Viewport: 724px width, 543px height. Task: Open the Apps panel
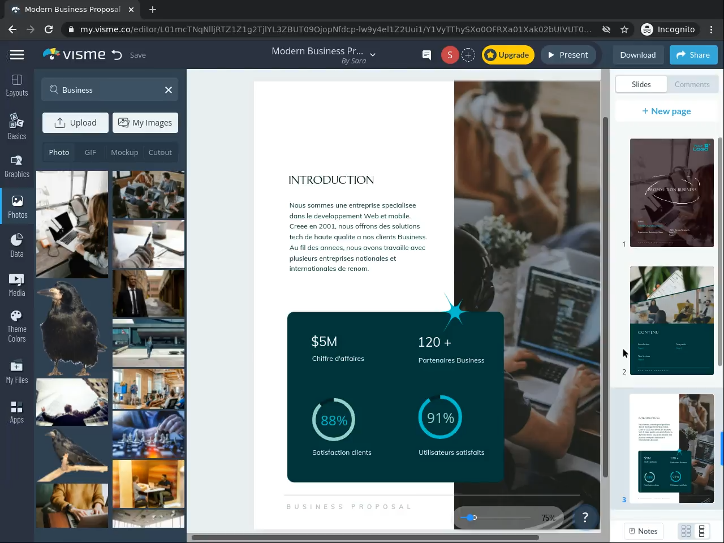17,412
